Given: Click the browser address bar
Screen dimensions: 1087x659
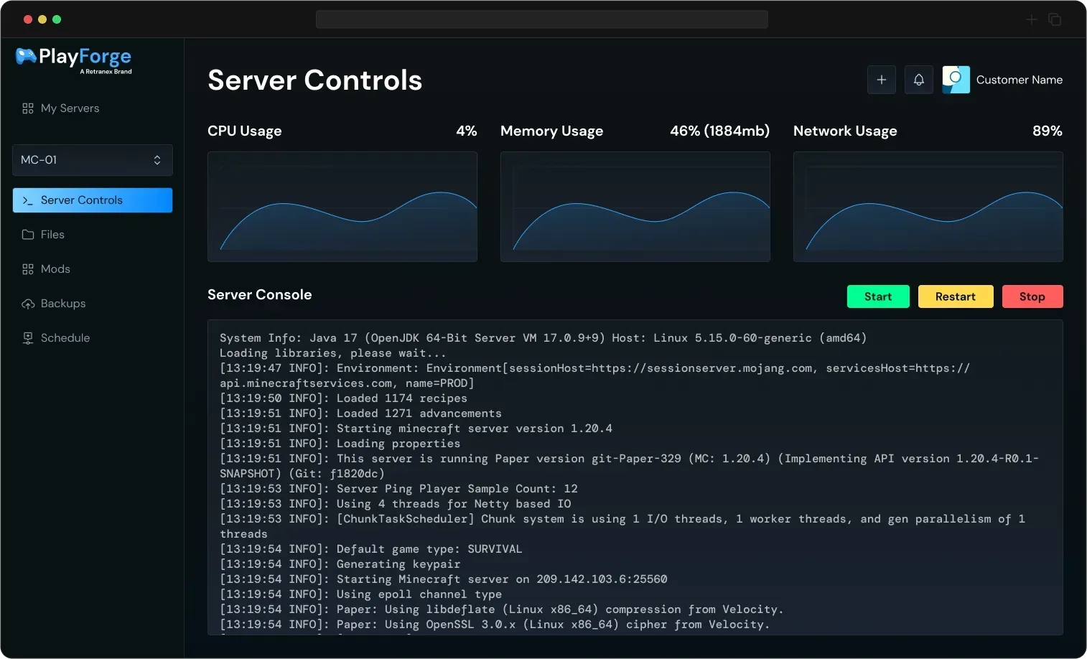Looking at the screenshot, I should 542,19.
